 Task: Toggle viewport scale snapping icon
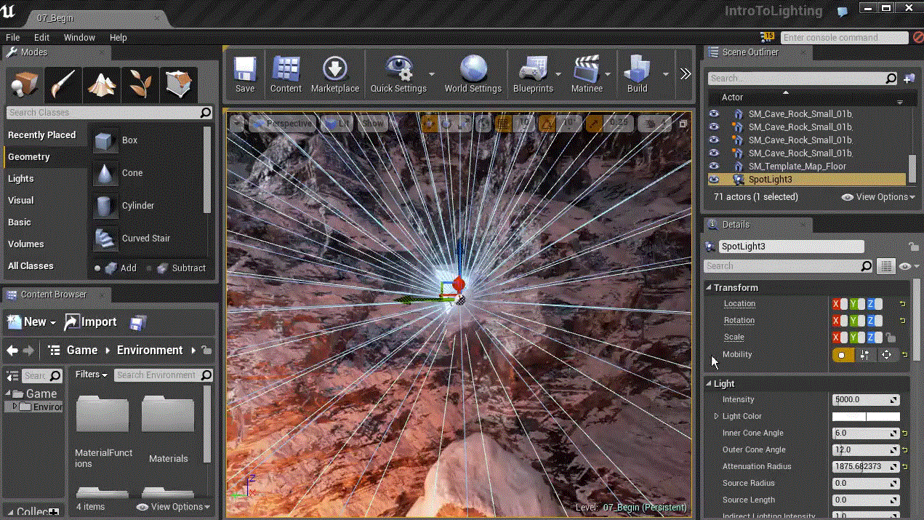coord(595,124)
